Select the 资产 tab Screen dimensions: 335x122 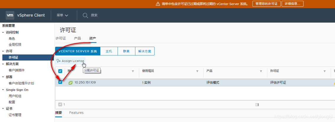(x=93, y=39)
